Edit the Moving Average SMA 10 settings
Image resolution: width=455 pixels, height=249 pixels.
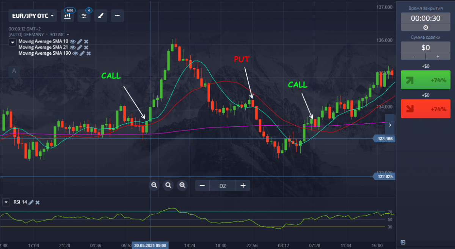click(80, 41)
